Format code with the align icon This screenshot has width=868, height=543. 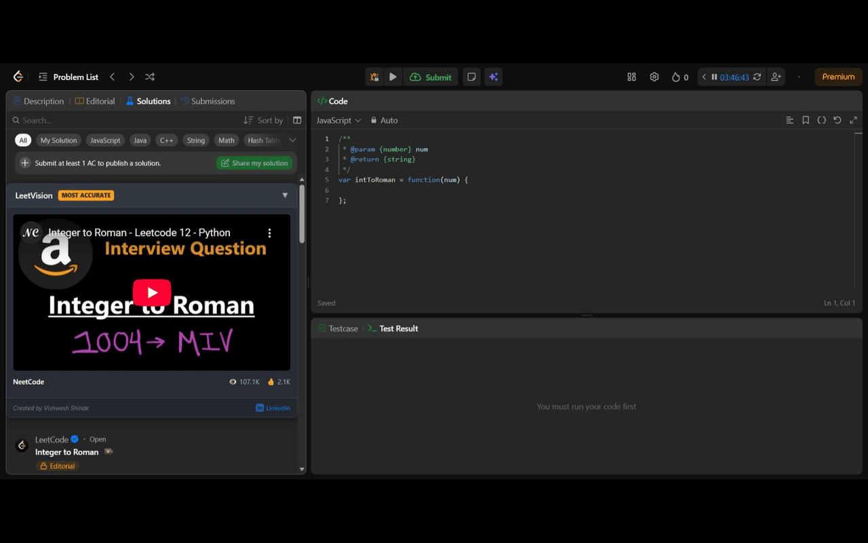click(x=789, y=120)
